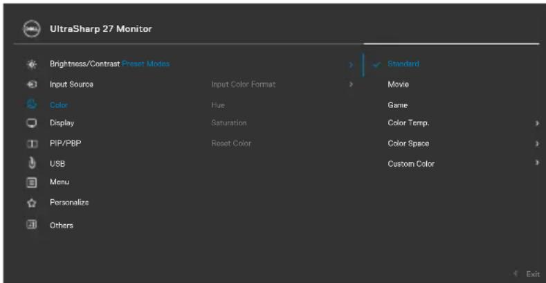Open the Color Space preset
This screenshot has height=283, width=546.
point(408,143)
